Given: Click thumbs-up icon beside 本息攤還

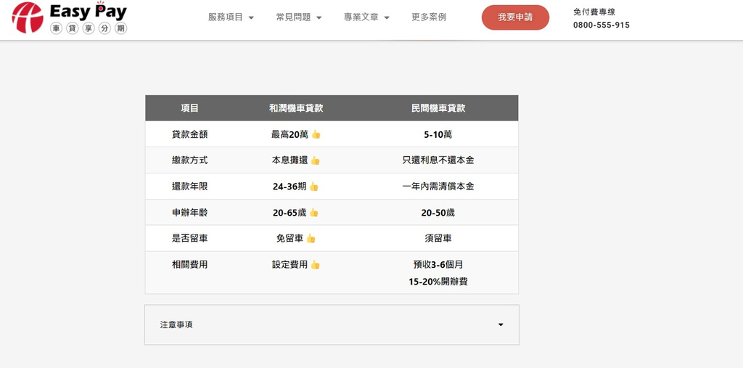Looking at the screenshot, I should 316,160.
